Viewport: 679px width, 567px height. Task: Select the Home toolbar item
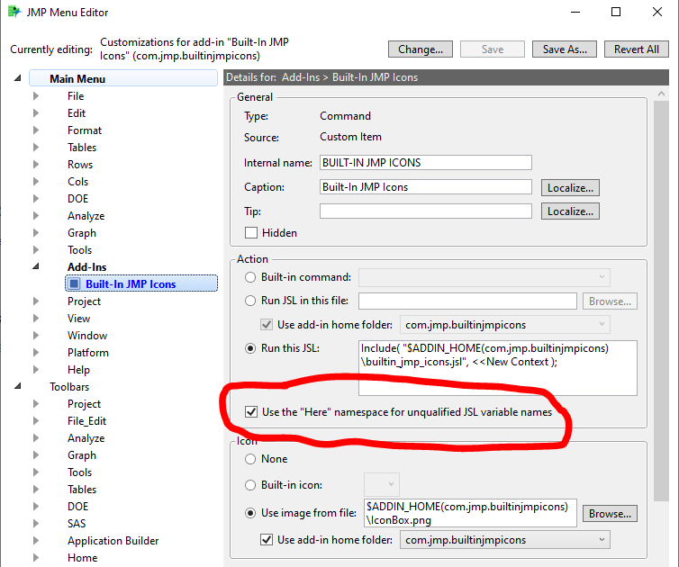tap(82, 558)
